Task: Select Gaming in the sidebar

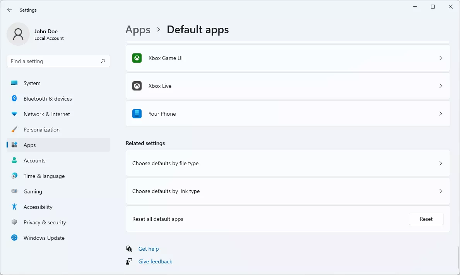Action: pos(58,191)
